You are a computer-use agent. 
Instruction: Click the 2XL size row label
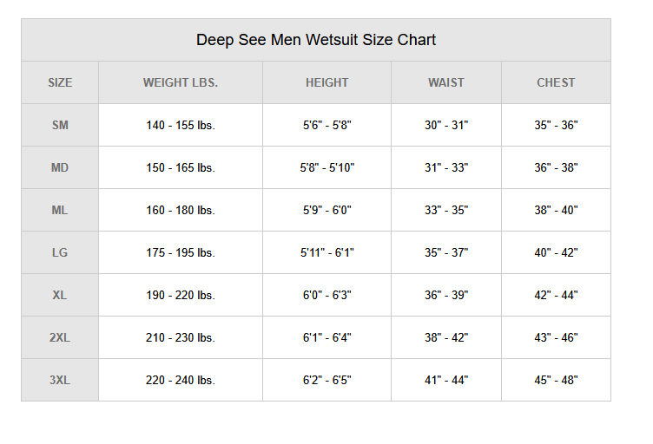tap(60, 337)
